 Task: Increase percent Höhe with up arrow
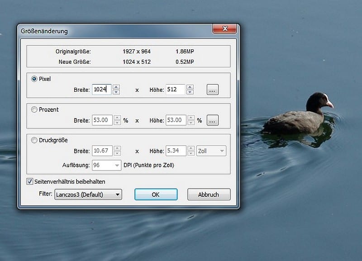click(x=191, y=118)
